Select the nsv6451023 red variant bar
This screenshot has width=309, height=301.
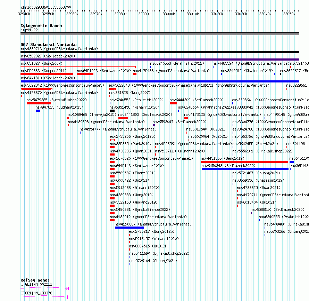coord(85,74)
